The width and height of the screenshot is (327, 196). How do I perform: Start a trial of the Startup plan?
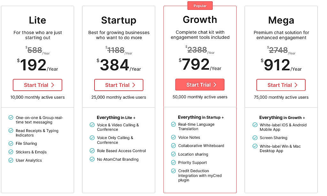point(118,85)
